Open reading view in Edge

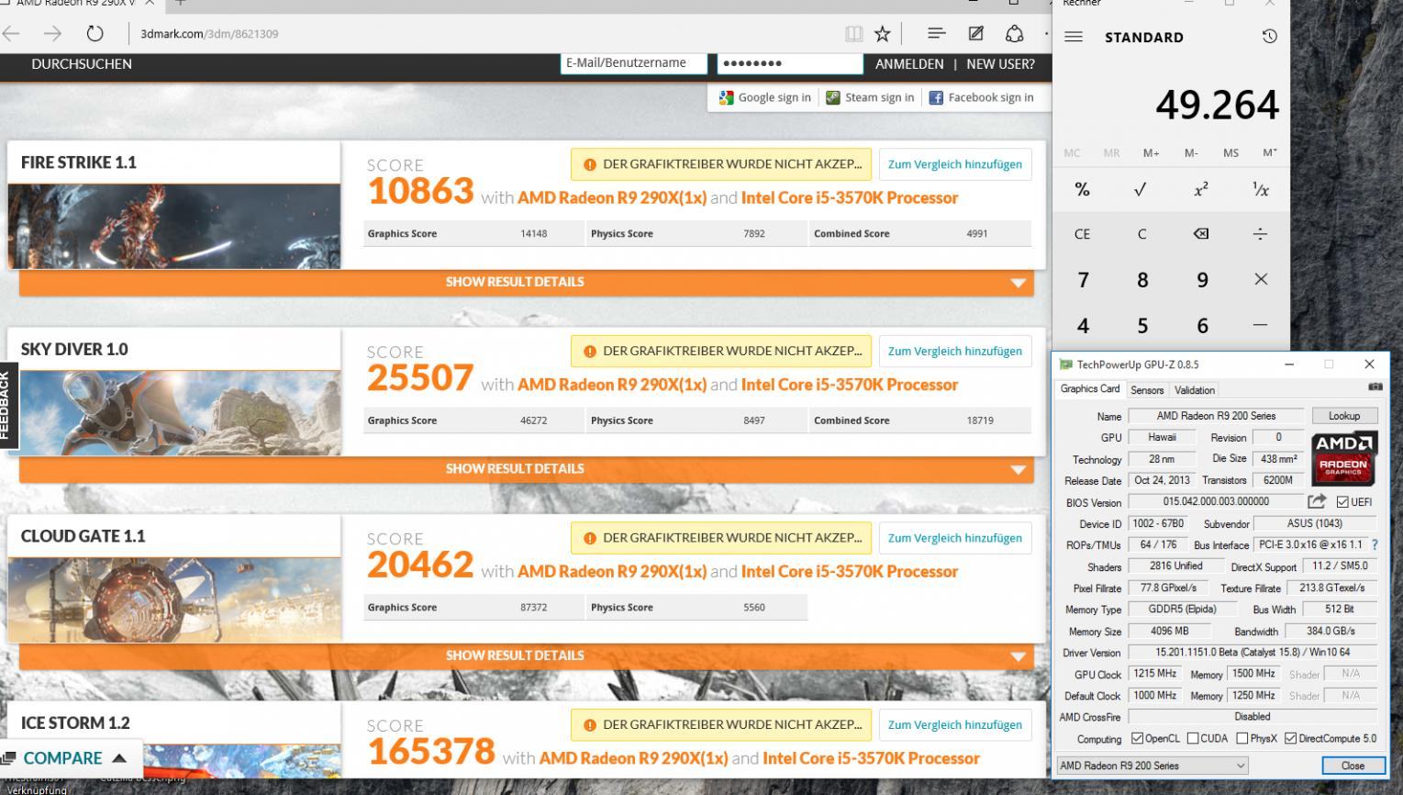tap(853, 34)
